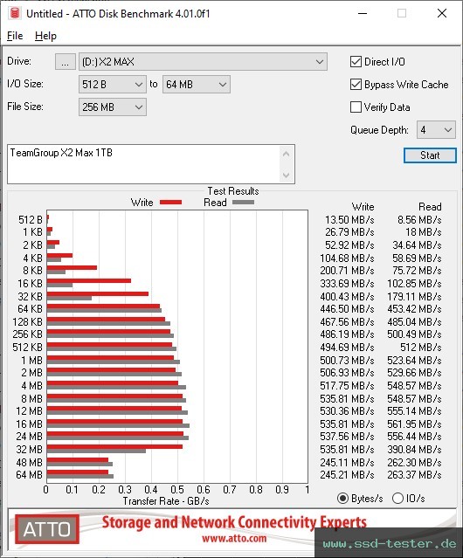Click the 500.49 MB/s read value
This screenshot has height=558, width=463.
[414, 334]
